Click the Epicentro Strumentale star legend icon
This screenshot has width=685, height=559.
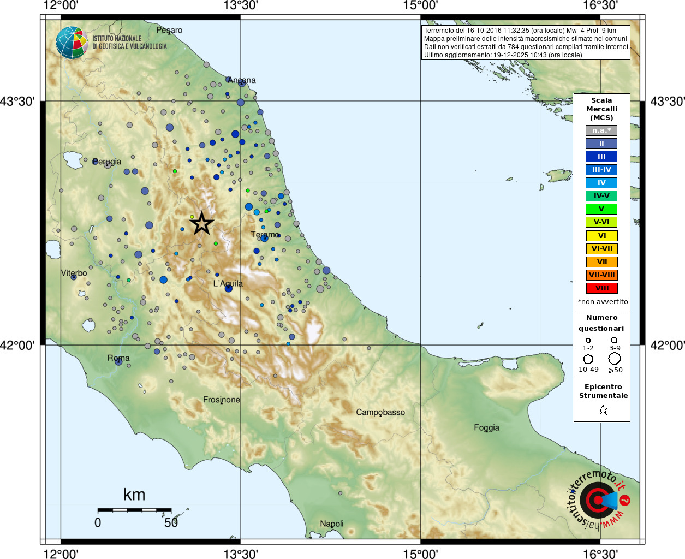[x=603, y=409]
